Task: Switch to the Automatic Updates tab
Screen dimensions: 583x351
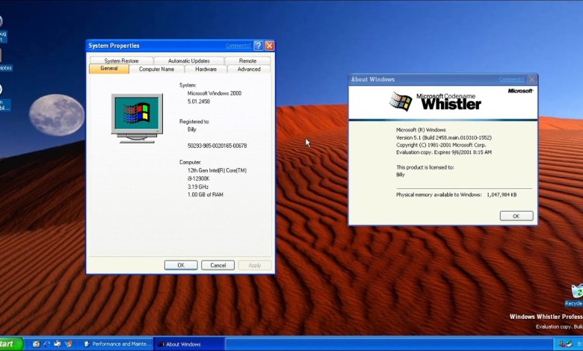Action: 189,60
